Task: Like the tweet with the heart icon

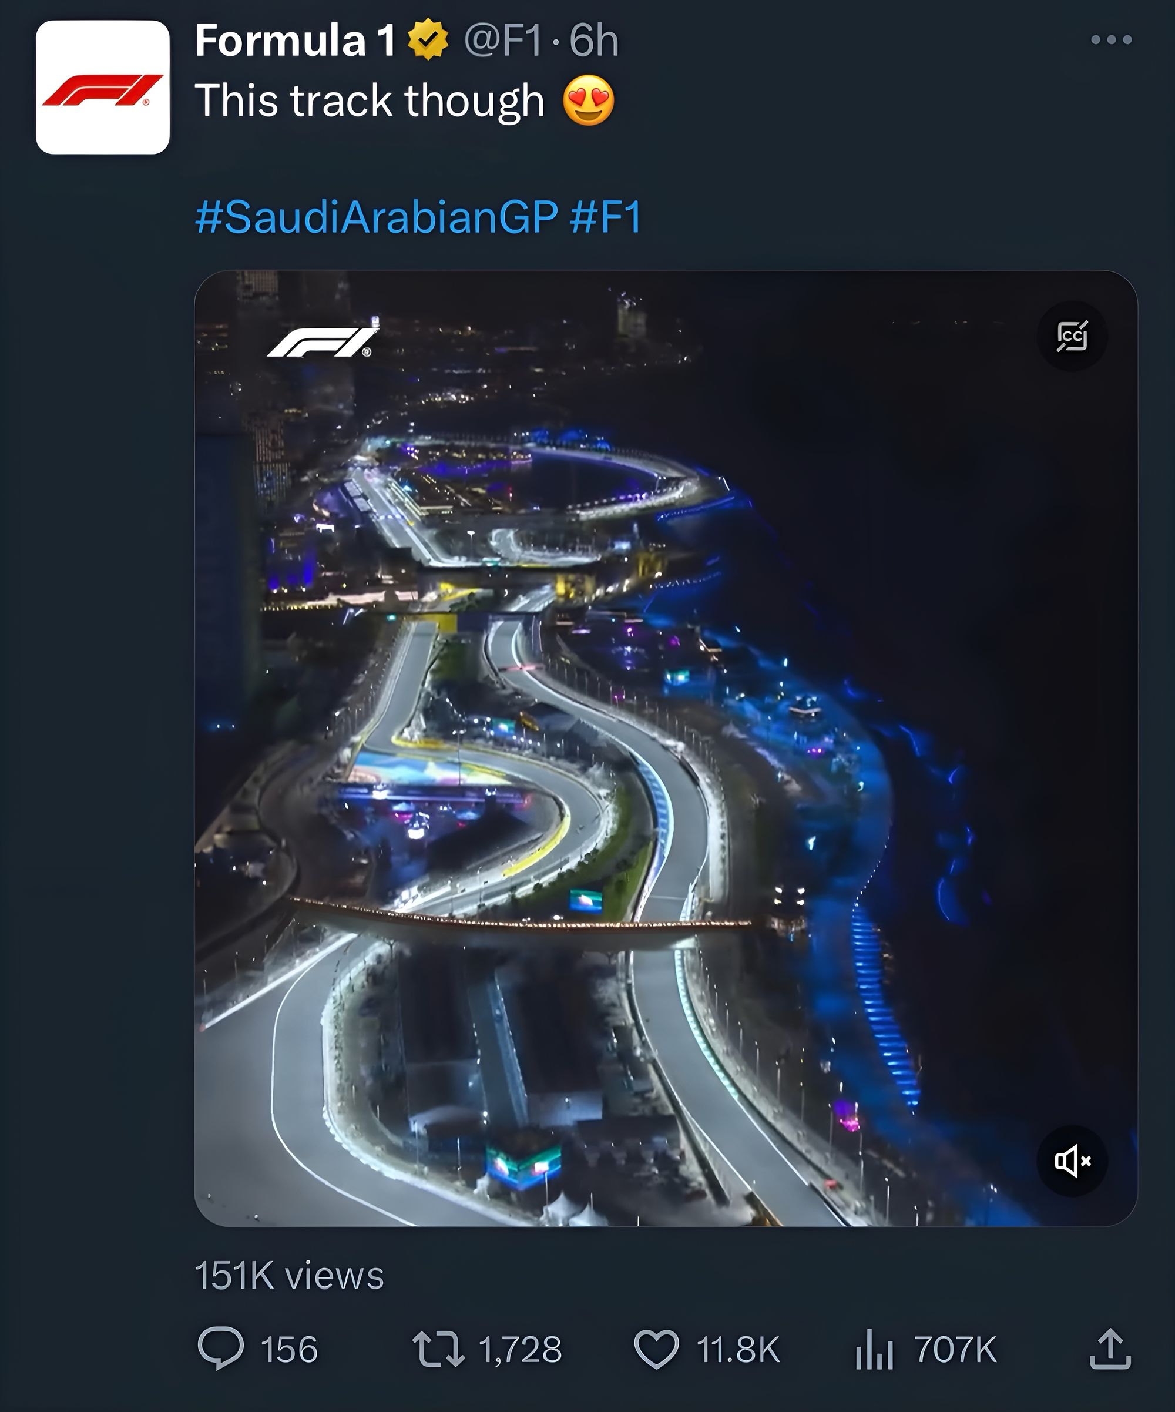Action: (657, 1350)
